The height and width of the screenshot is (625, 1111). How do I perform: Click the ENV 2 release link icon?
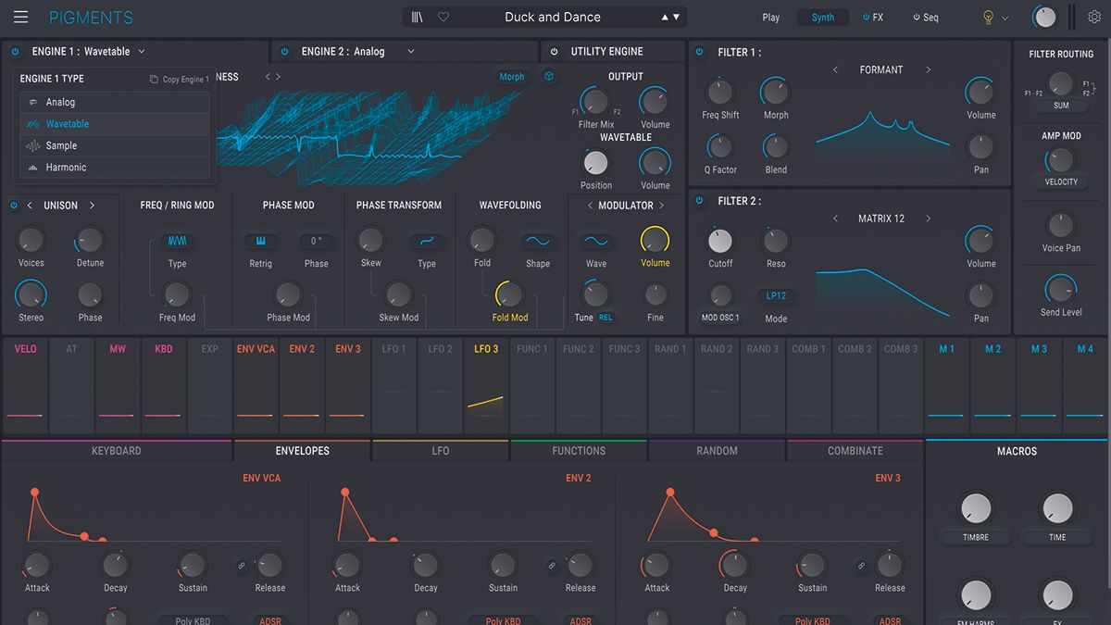tap(552, 565)
